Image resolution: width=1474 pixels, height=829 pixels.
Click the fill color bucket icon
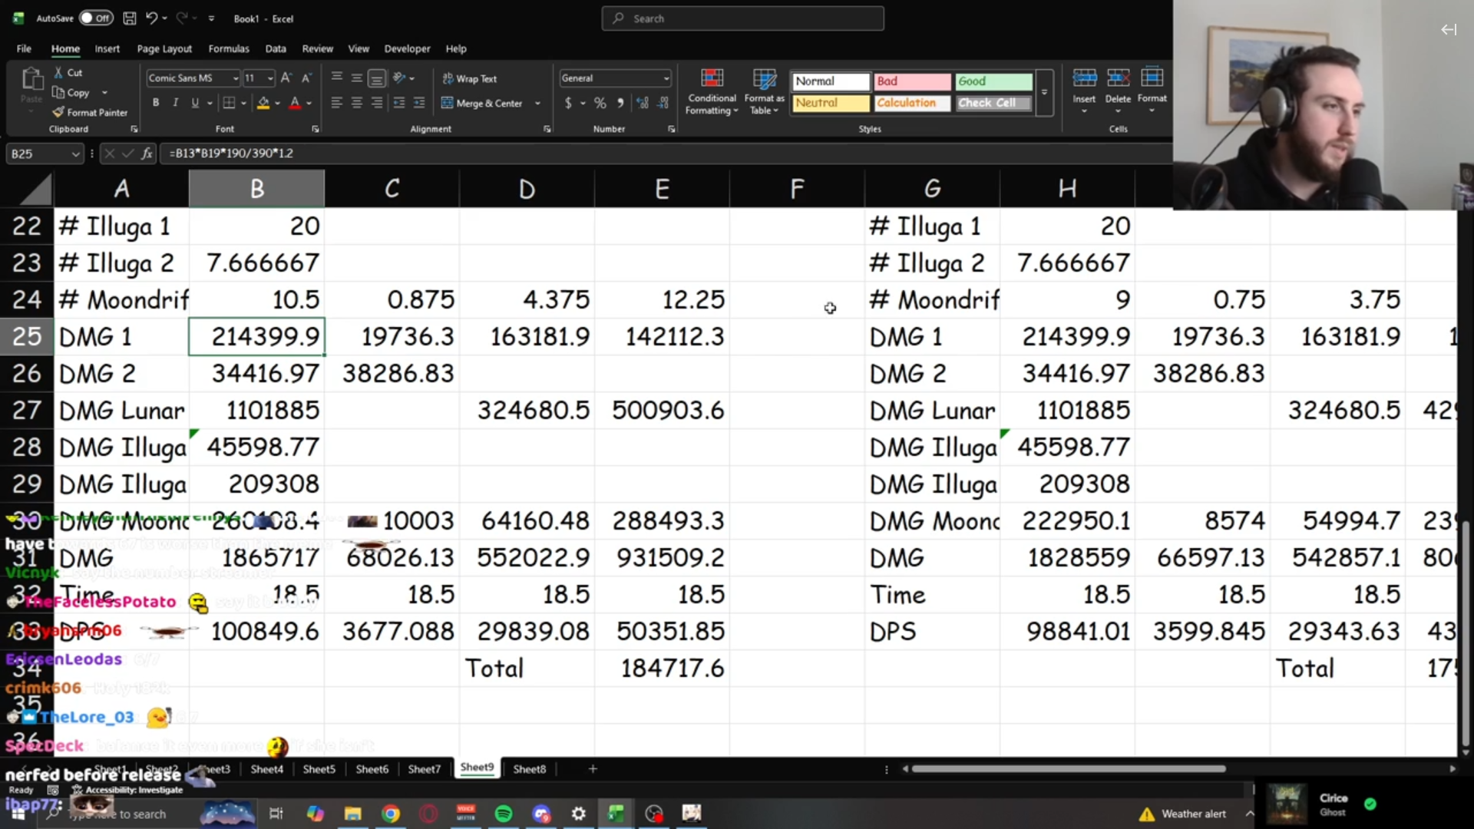263,103
